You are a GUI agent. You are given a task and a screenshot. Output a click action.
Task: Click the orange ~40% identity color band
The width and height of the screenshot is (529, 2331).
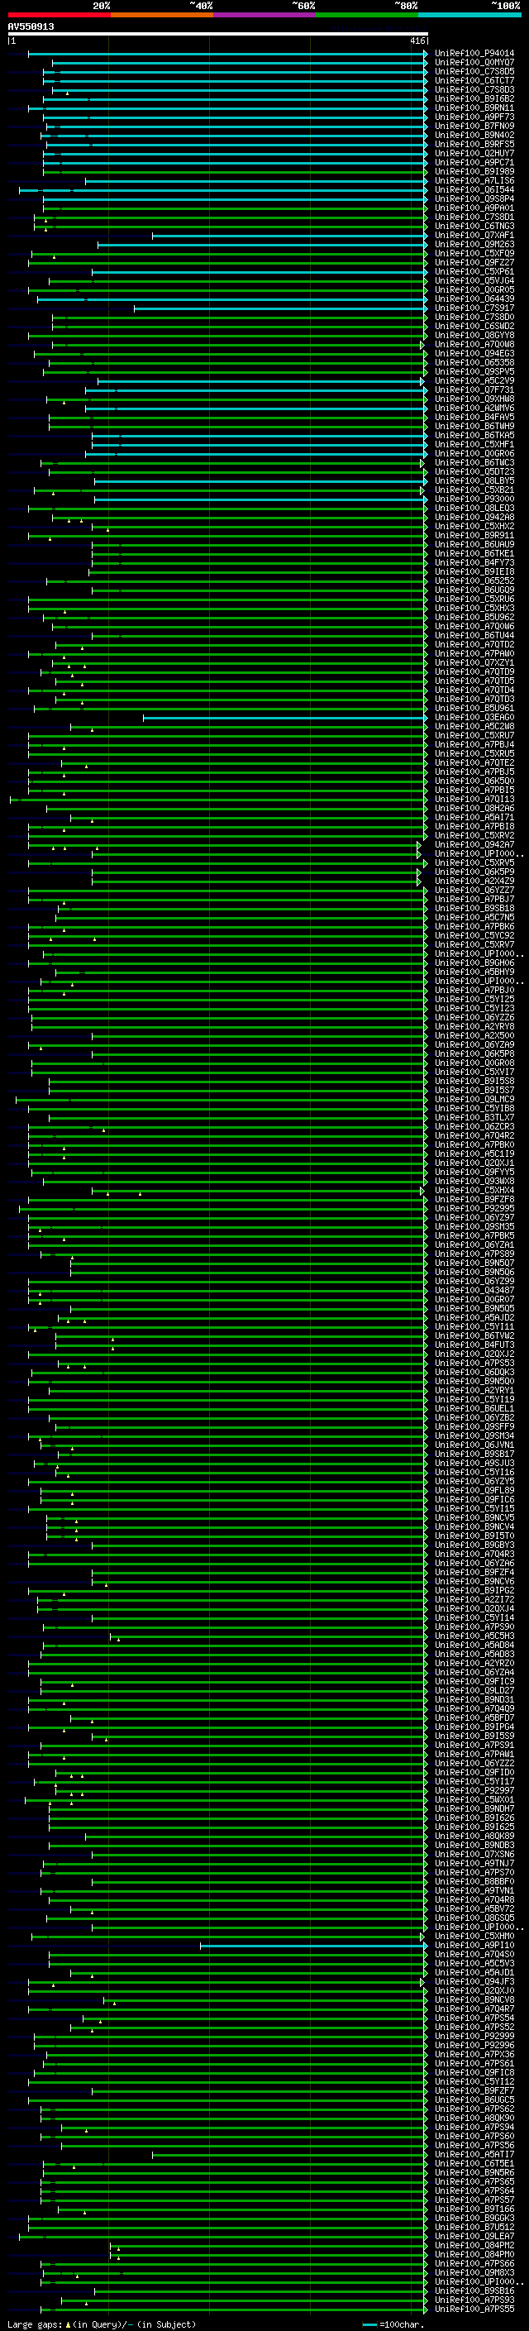[162, 15]
